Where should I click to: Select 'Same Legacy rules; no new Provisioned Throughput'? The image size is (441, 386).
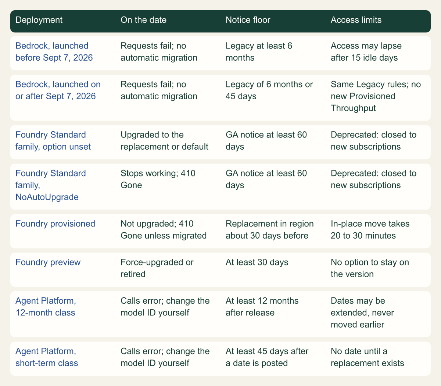376,96
